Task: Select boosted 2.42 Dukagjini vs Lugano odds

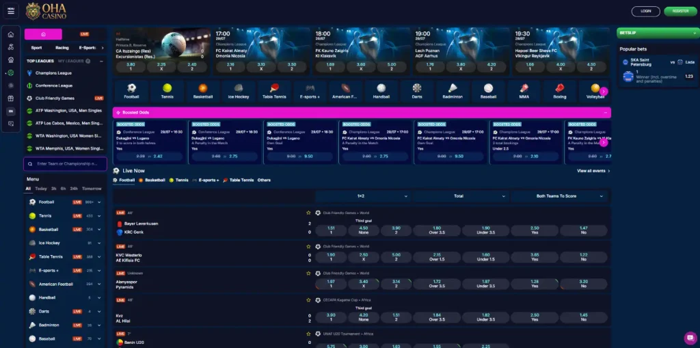Action: (150, 157)
